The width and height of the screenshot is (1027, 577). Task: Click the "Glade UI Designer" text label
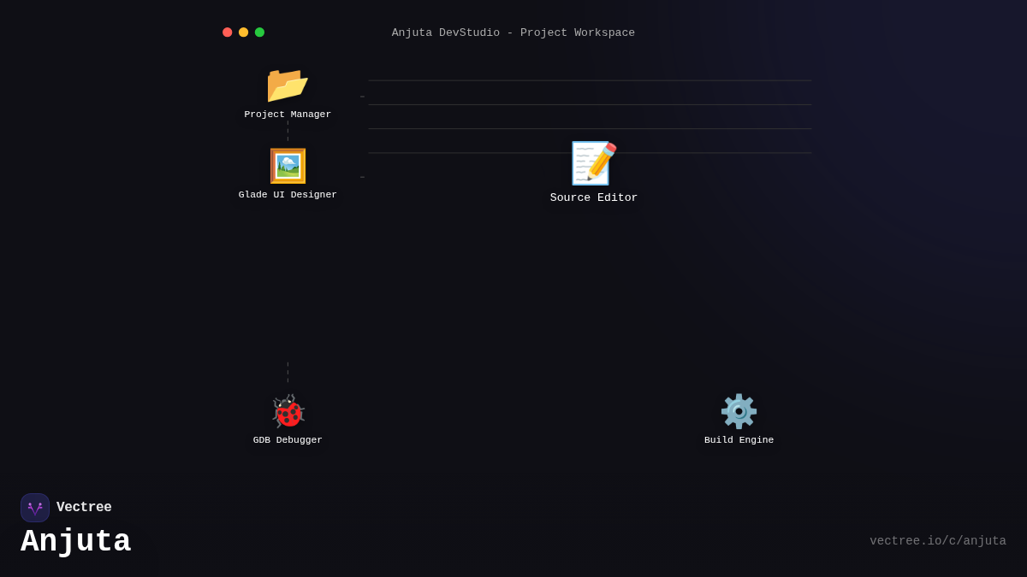point(288,195)
